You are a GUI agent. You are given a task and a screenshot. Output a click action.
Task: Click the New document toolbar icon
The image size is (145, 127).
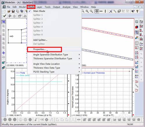[x=5, y=11]
